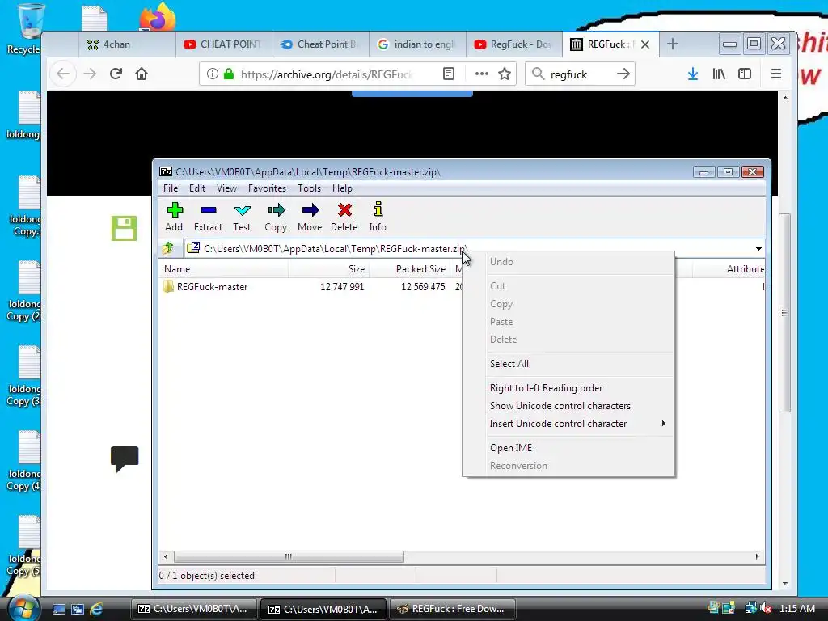Show Firefox sidebars
The width and height of the screenshot is (828, 621).
[x=745, y=74]
